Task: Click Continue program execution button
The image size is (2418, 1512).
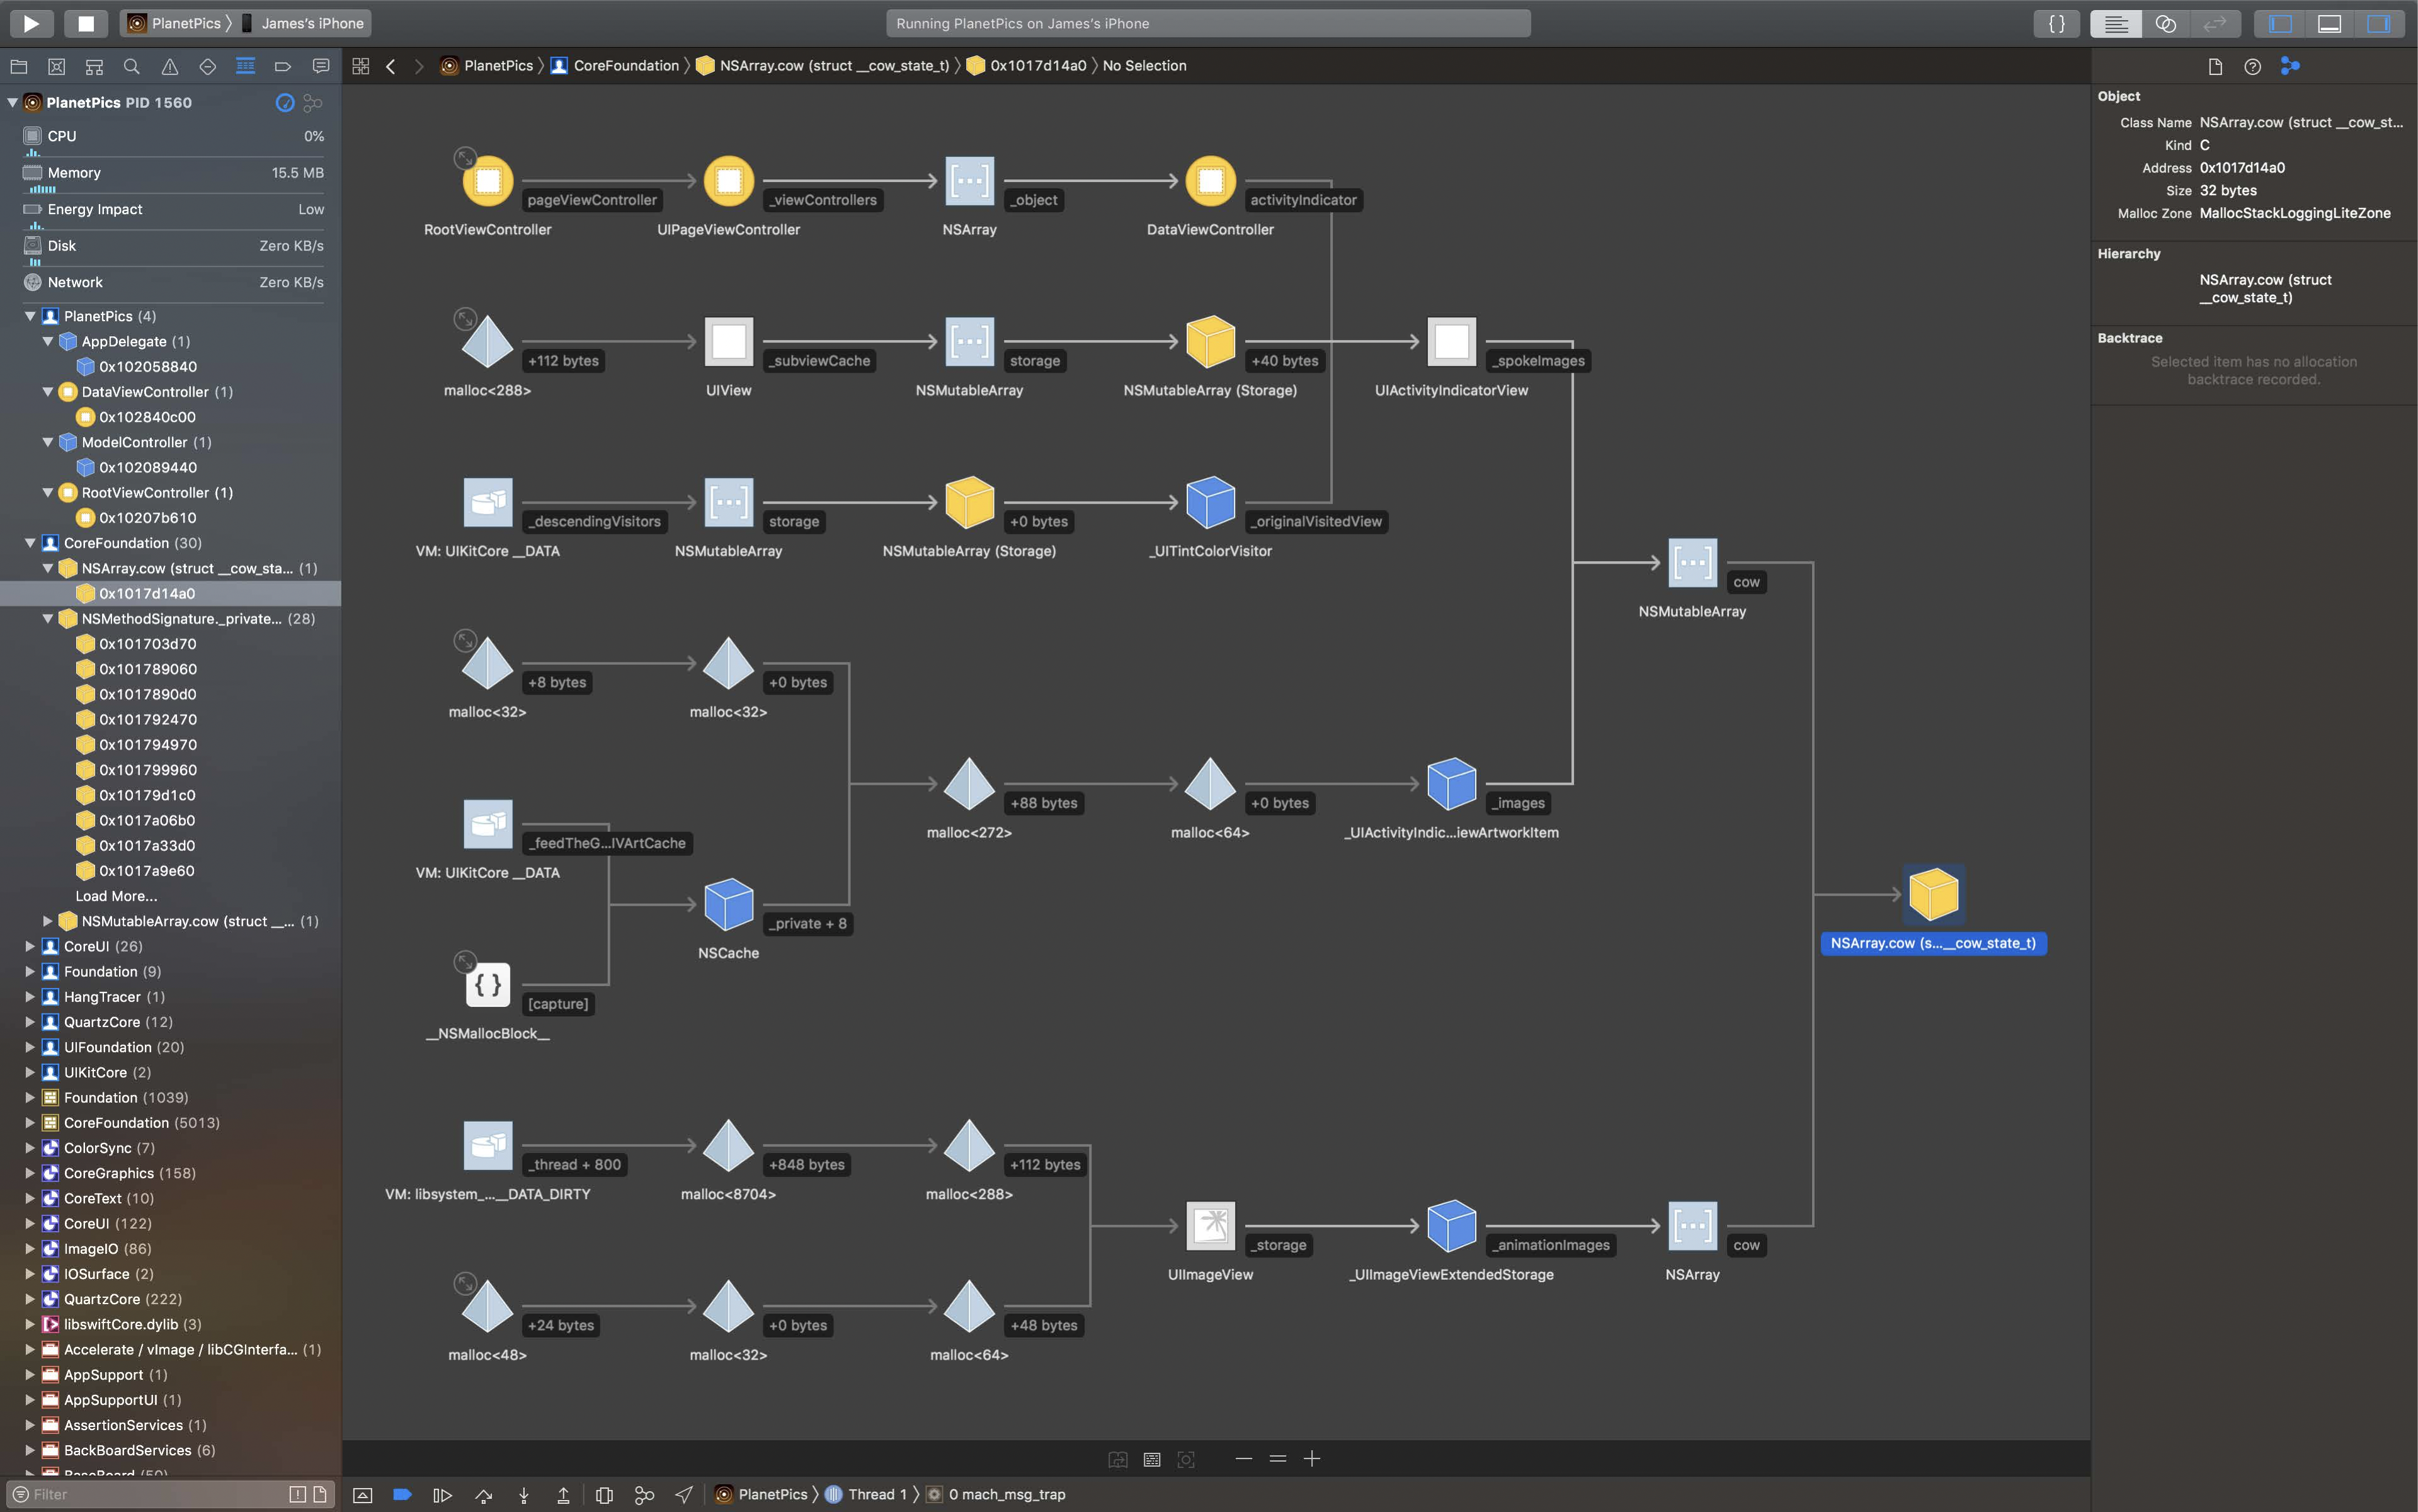Action: 442,1494
